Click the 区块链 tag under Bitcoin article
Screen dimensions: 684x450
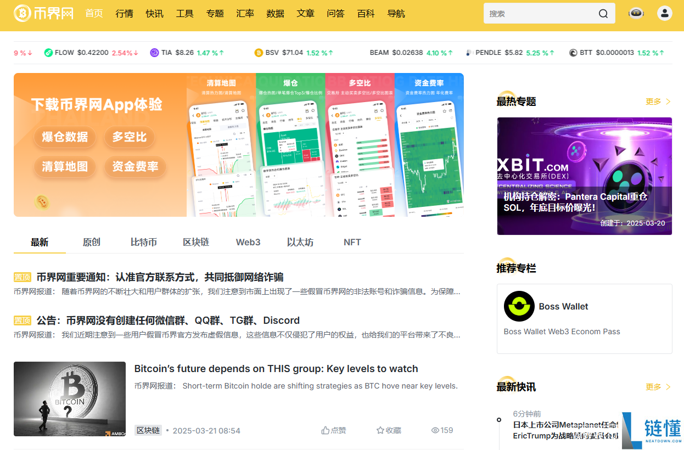pos(148,430)
